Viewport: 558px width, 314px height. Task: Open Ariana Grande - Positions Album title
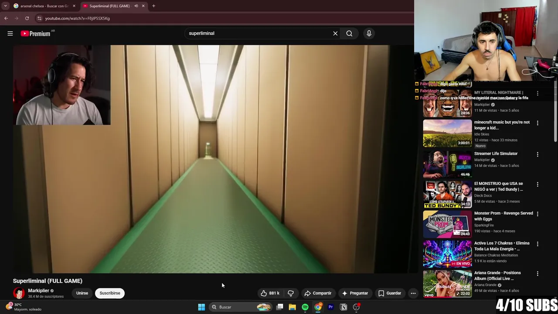click(497, 276)
